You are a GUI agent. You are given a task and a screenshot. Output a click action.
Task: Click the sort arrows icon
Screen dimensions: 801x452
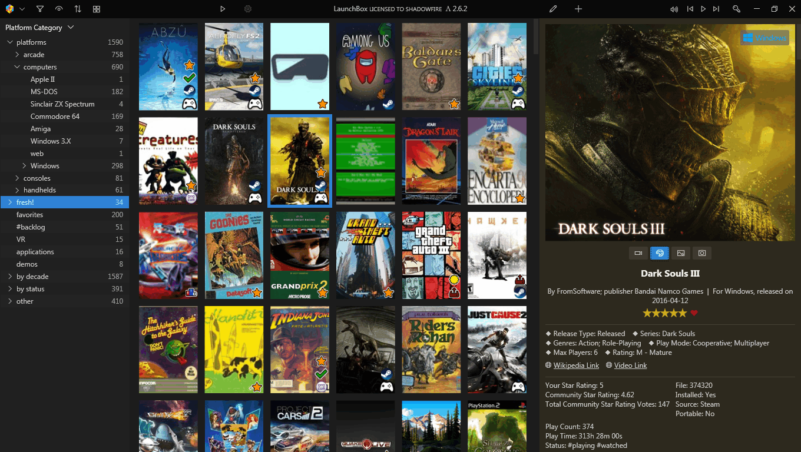point(78,9)
